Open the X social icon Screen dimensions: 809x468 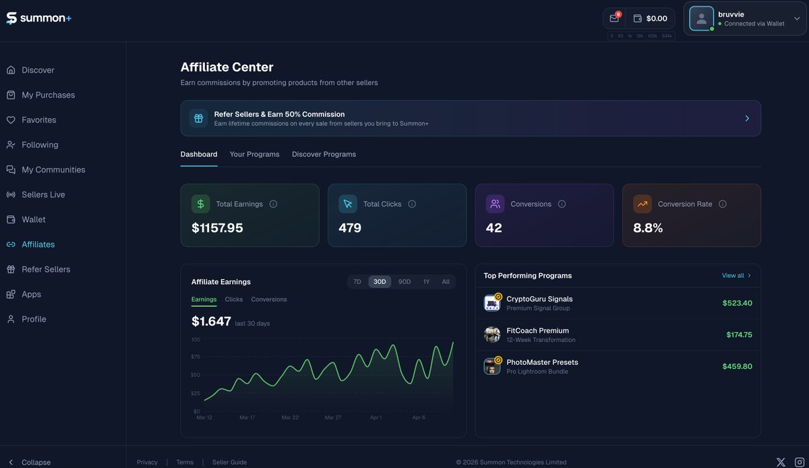(781, 463)
